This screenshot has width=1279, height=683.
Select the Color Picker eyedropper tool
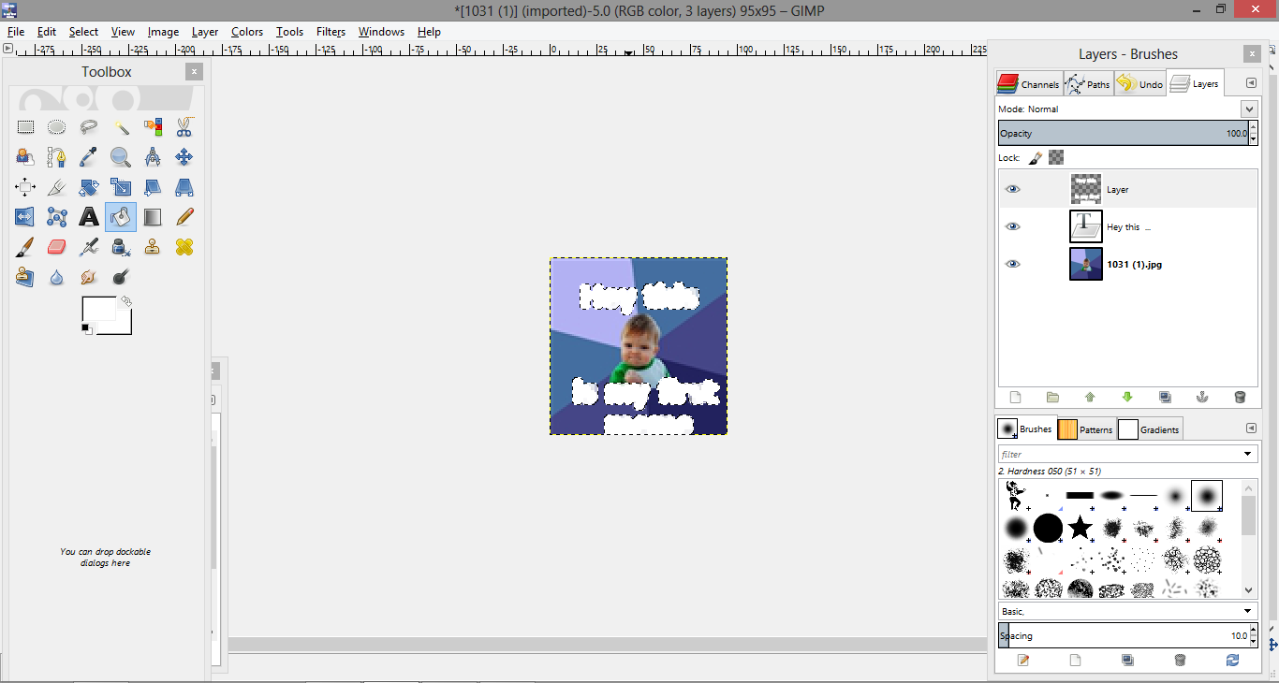coord(89,157)
